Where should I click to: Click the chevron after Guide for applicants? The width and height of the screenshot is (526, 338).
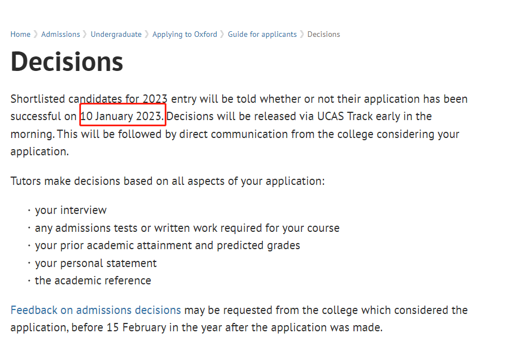tap(302, 34)
